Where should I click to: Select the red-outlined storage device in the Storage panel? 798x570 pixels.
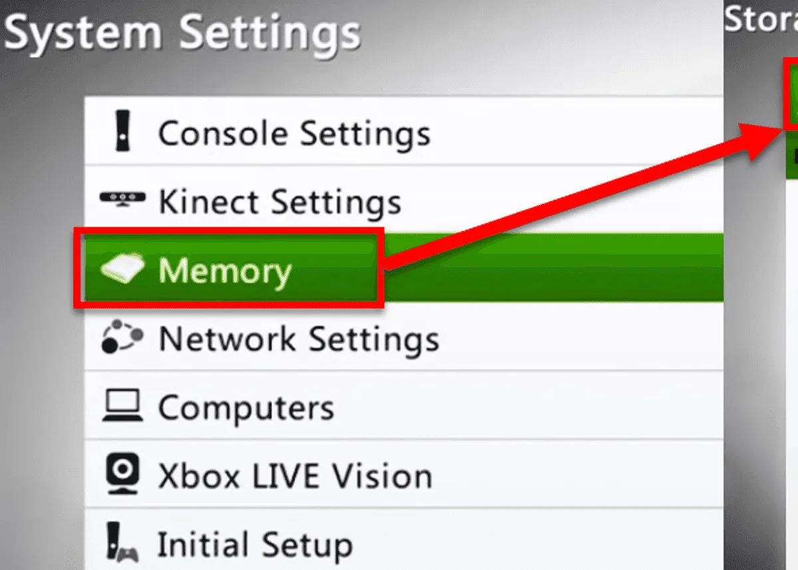pyautogui.click(x=790, y=94)
